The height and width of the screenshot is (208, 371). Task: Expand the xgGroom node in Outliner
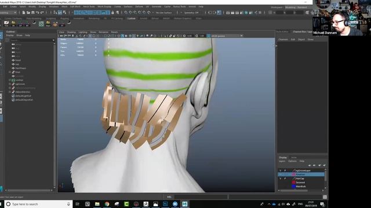click(x=10, y=84)
